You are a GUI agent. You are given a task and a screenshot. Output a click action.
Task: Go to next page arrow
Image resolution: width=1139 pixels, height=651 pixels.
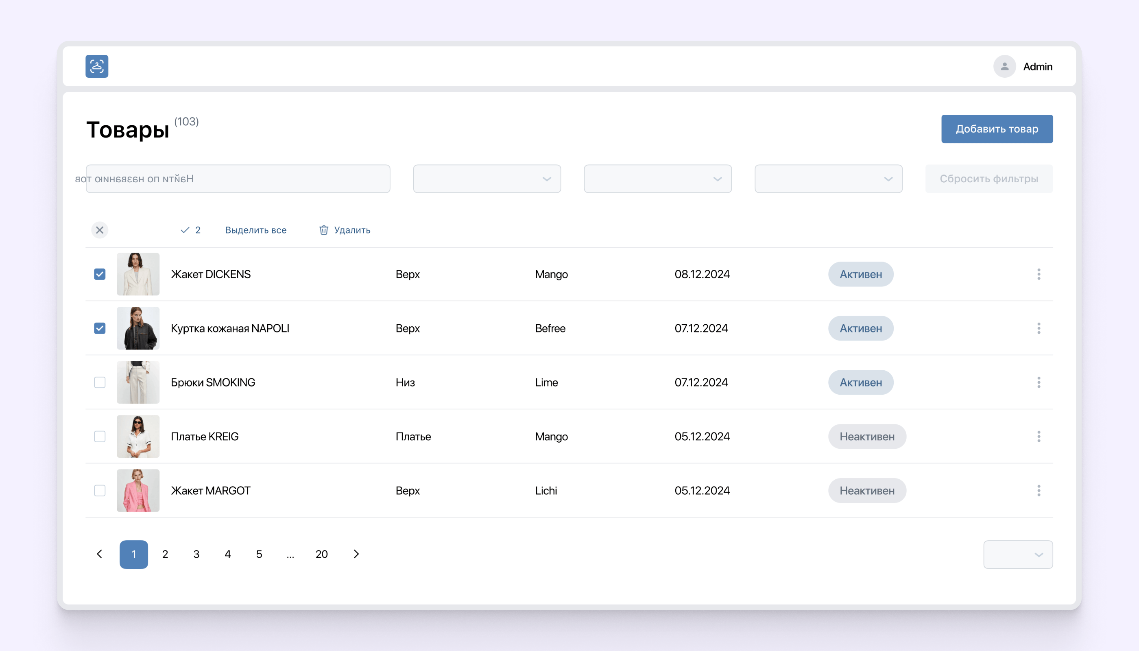tap(356, 554)
